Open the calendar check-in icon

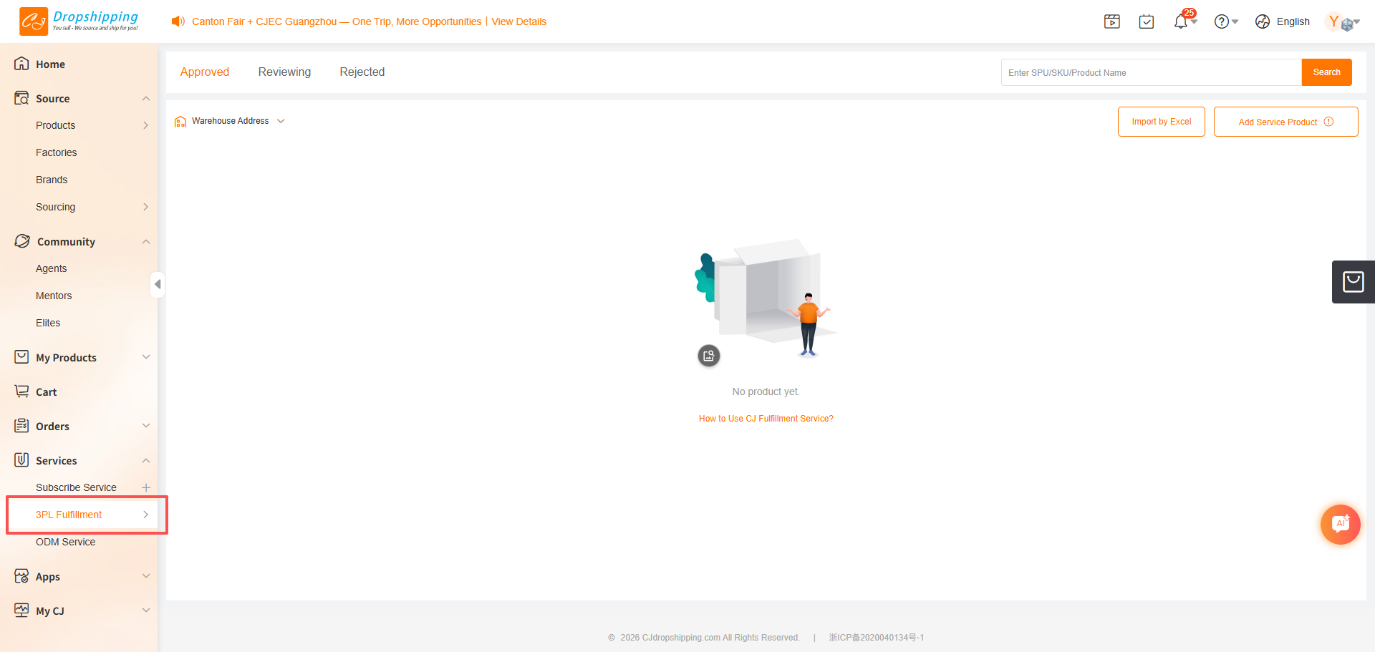coord(1147,21)
